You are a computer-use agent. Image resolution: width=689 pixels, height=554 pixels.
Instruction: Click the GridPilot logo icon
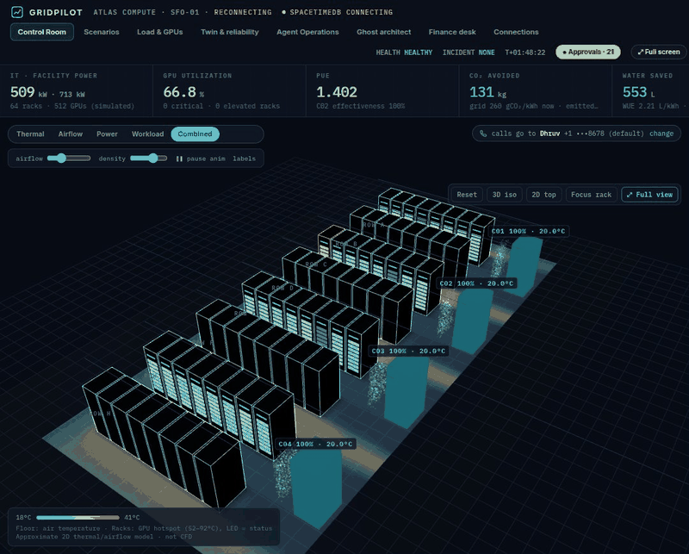tap(17, 12)
